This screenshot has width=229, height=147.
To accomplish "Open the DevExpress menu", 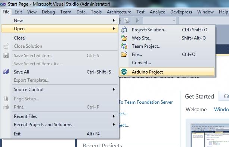I will tap(181, 12).
